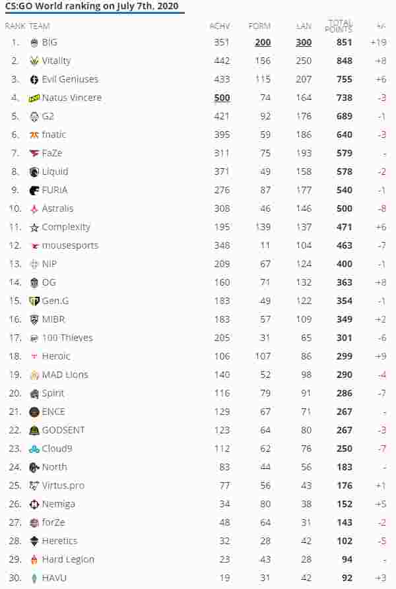This screenshot has height=589, width=396.
Task: Click the LAN column header
Action: coord(304,26)
